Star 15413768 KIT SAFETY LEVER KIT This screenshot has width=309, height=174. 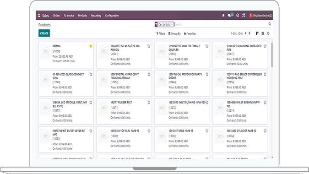(x=91, y=130)
